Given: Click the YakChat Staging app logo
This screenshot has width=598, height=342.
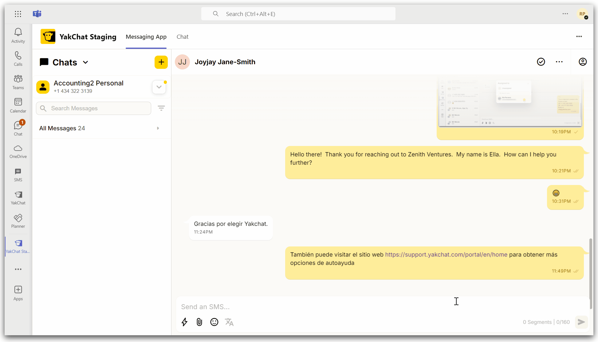Looking at the screenshot, I should 48,37.
